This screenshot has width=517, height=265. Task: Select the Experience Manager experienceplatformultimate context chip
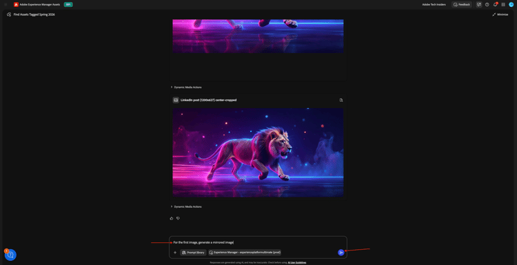coord(244,253)
